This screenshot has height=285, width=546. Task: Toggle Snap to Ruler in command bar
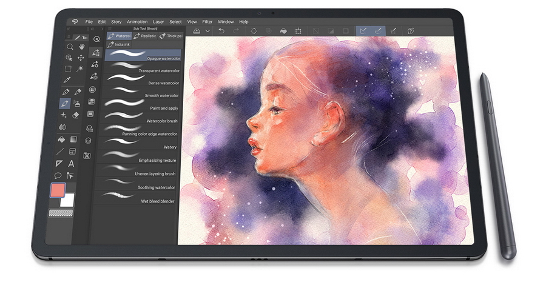coord(363,30)
